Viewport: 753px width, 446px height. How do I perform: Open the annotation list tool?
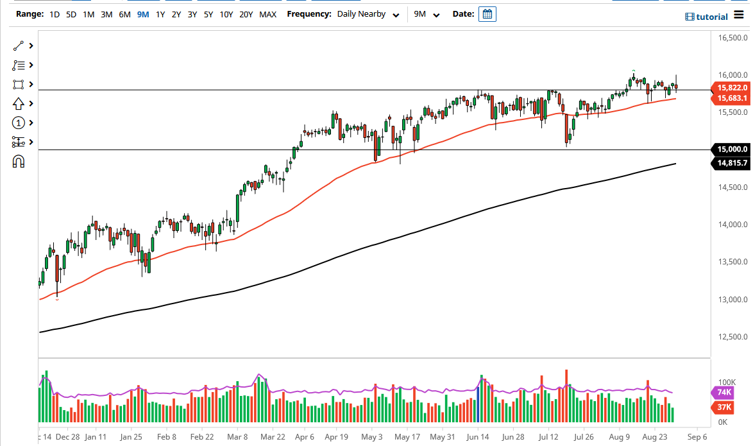click(x=19, y=65)
